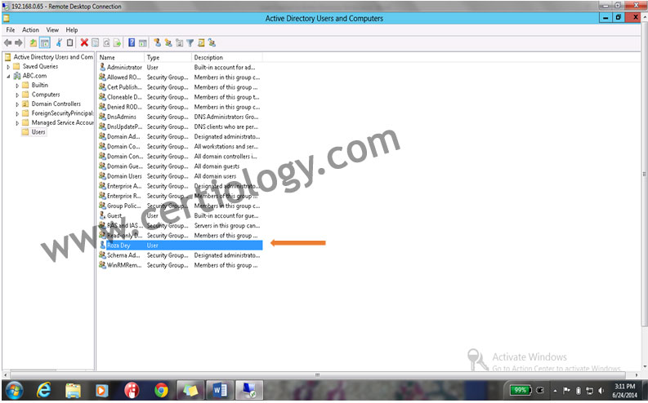Screen dimensions: 648x403
Task: Click the Start orb button
Action: 14,390
